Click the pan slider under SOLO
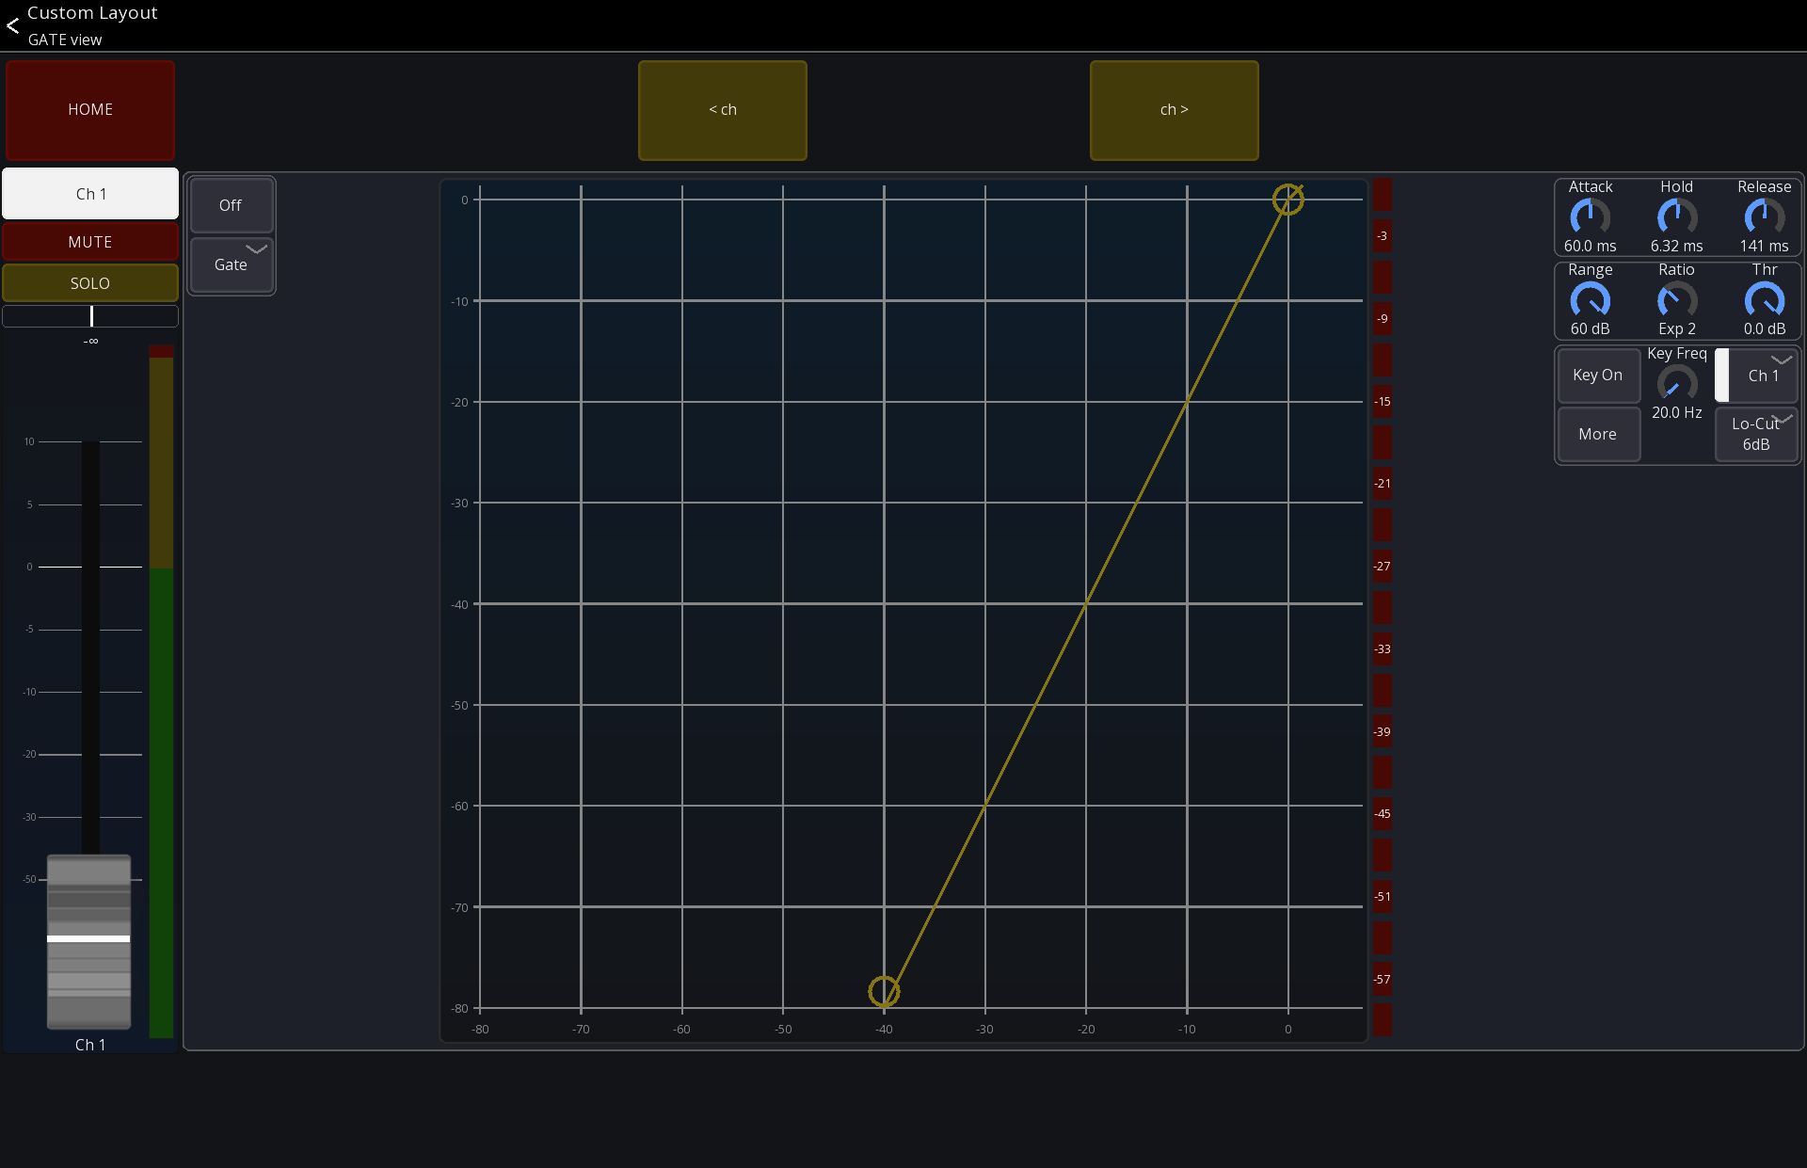The image size is (1807, 1168). click(x=90, y=316)
